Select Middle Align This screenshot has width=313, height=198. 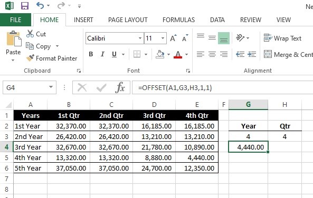[212, 38]
